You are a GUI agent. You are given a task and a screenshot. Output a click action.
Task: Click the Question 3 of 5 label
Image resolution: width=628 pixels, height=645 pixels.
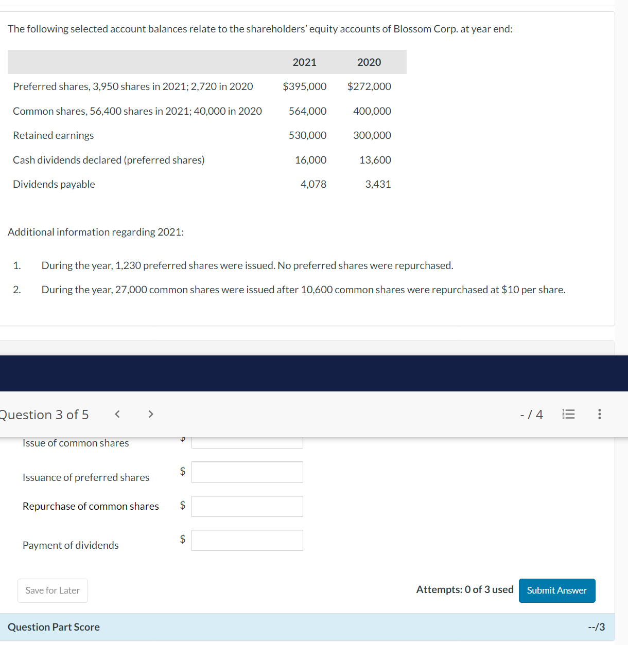pos(44,414)
